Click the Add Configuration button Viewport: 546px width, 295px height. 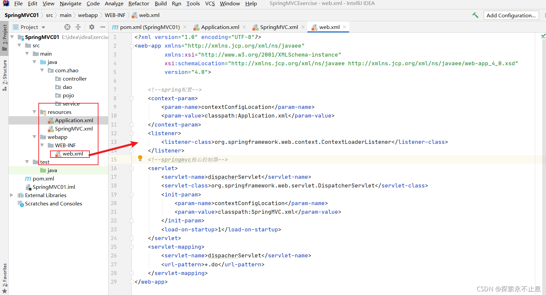pyautogui.click(x=511, y=15)
